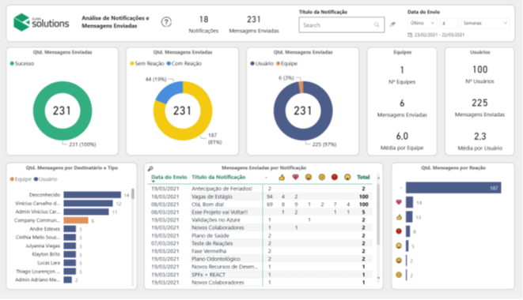Click the sort arrow under Data do Envio
523x300 pixels.
coord(153,182)
